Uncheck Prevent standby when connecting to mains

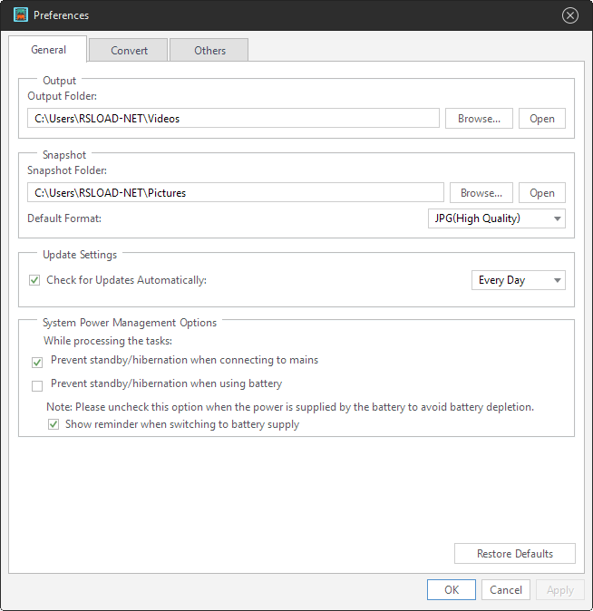[37, 362]
